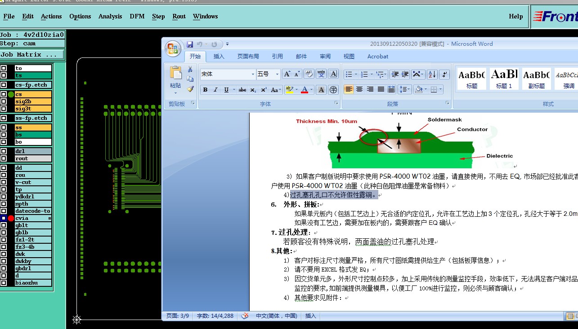Toggle Italic formatting
The height and width of the screenshot is (329, 578).
215,90
